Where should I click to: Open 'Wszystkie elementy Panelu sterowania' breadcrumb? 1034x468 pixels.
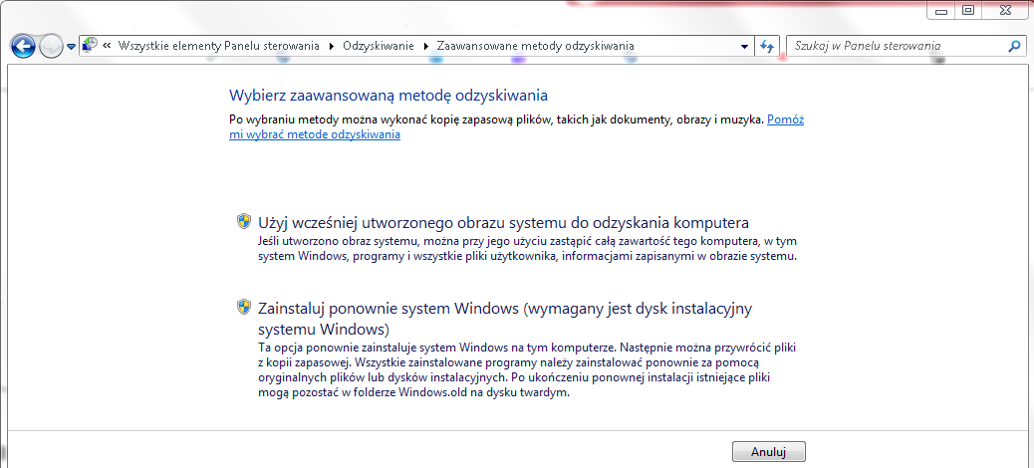coord(218,46)
